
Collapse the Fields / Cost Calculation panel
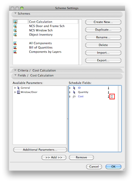[15, 75]
